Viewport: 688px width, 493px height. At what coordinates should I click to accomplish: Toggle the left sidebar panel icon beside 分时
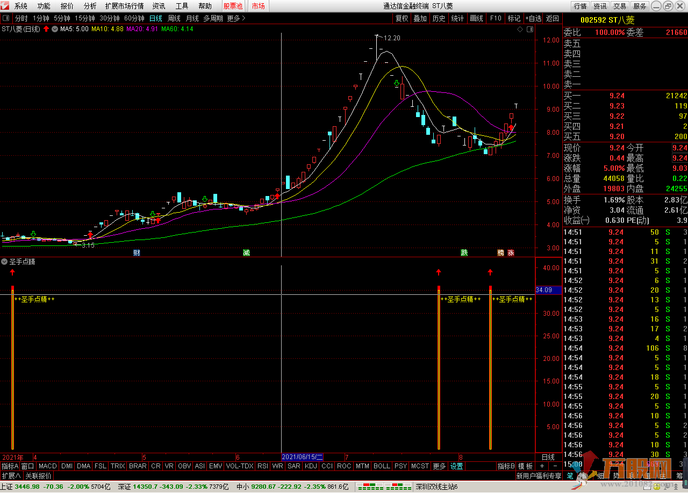point(6,18)
